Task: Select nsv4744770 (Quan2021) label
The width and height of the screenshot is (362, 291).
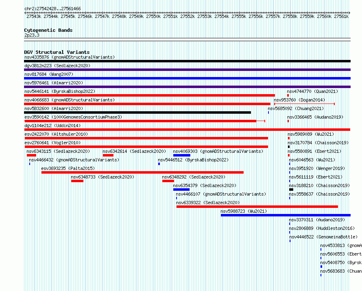Action: pos(313,91)
